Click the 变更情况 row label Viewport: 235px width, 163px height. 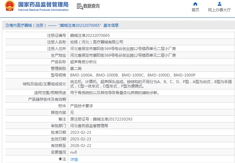tap(58, 152)
